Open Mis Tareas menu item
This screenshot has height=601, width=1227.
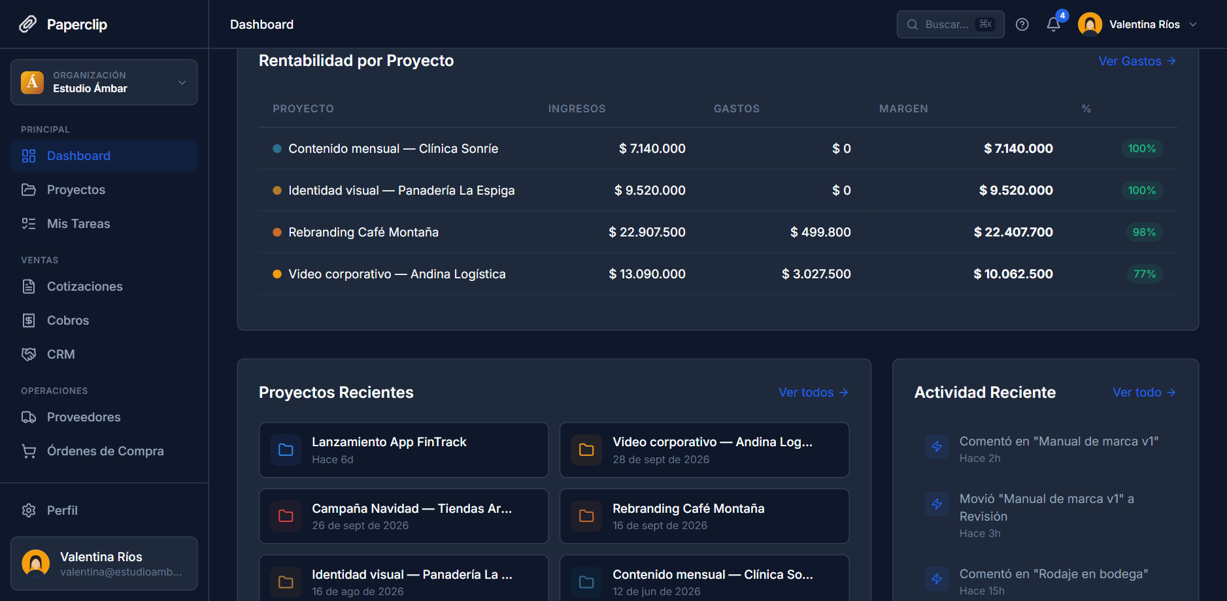coord(104,223)
